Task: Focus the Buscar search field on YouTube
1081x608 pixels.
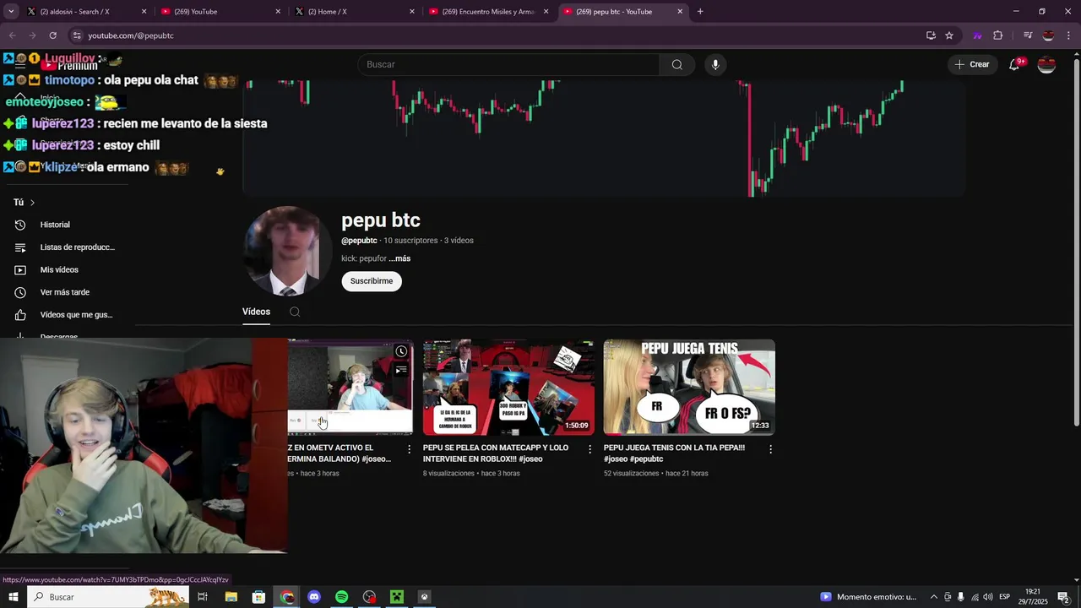Action: tap(509, 65)
